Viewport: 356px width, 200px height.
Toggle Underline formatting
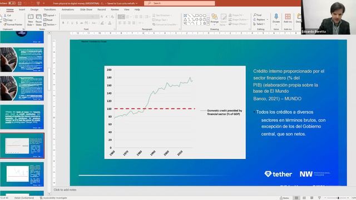pos(72,23)
